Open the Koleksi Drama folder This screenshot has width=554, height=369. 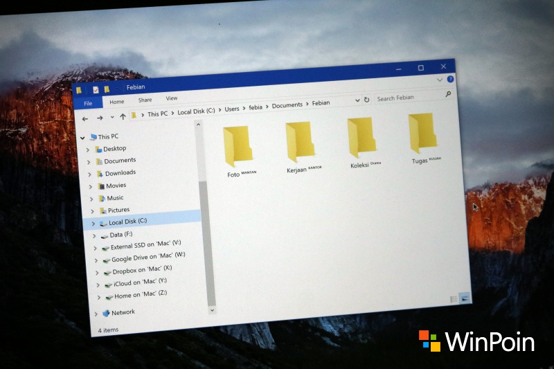pyautogui.click(x=363, y=143)
